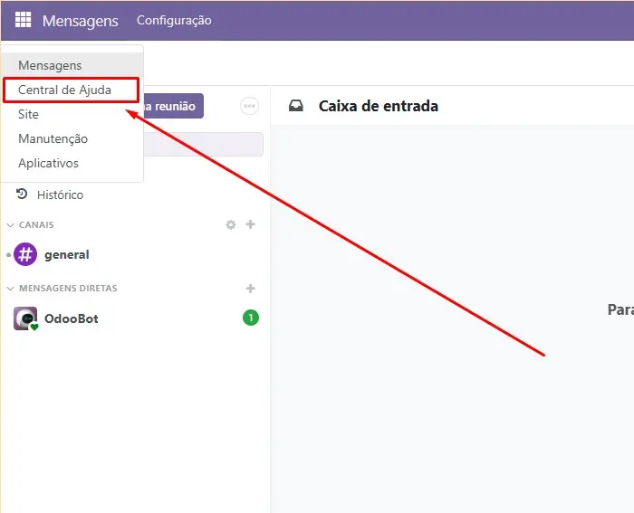634x513 pixels.
Task: Add a channel with the CANAIS plus icon
Action: (x=251, y=224)
